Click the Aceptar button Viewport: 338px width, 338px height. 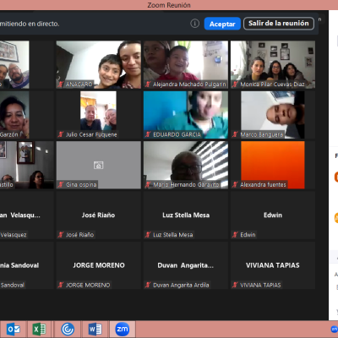[222, 24]
